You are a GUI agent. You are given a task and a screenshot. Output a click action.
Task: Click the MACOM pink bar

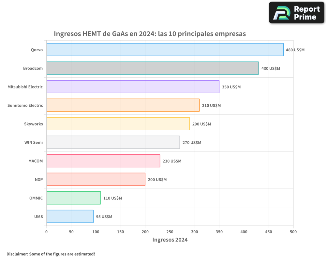pos(103,161)
